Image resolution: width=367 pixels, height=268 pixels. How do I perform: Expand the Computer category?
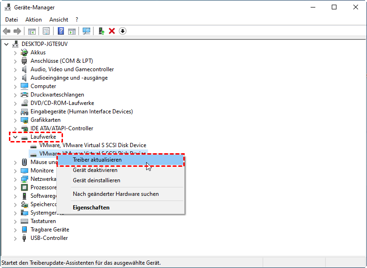click(15, 86)
